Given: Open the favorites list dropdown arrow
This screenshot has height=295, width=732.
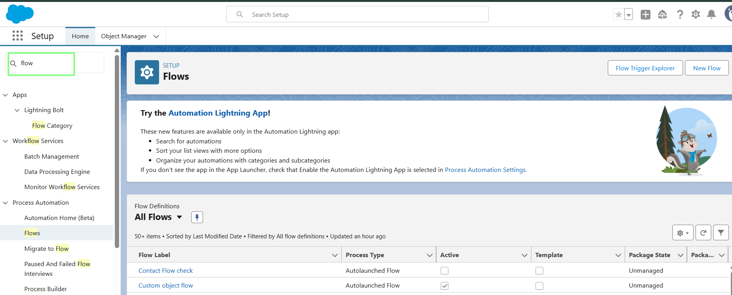Looking at the screenshot, I should (x=629, y=14).
